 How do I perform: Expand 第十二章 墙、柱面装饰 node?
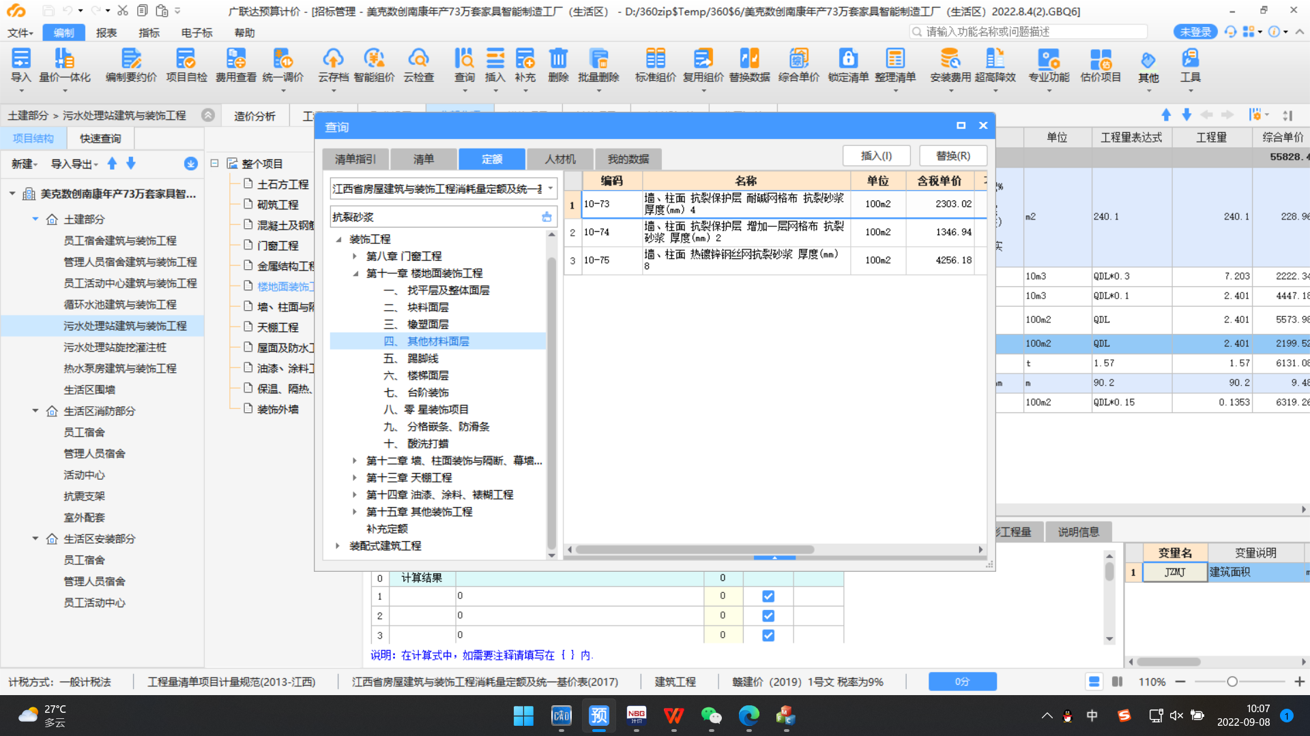click(x=355, y=461)
